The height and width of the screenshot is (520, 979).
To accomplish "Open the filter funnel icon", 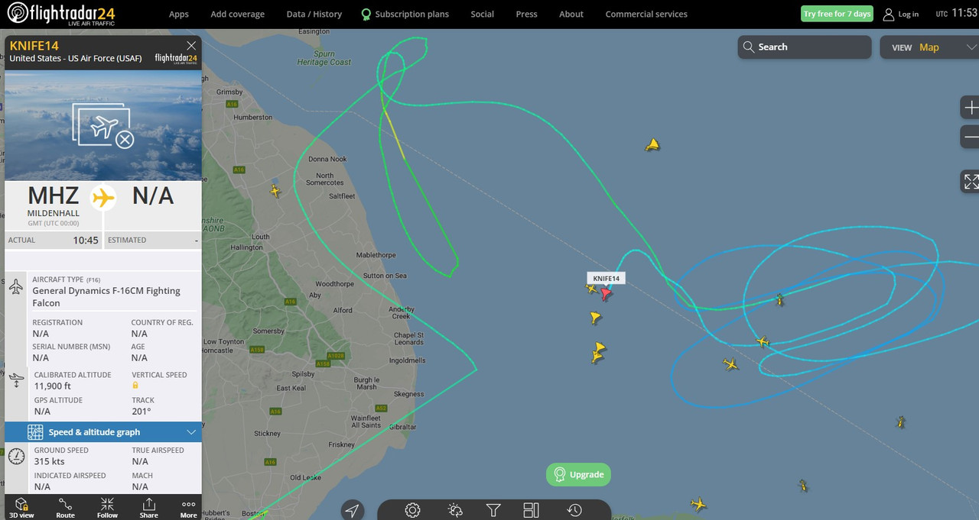I will (x=493, y=510).
